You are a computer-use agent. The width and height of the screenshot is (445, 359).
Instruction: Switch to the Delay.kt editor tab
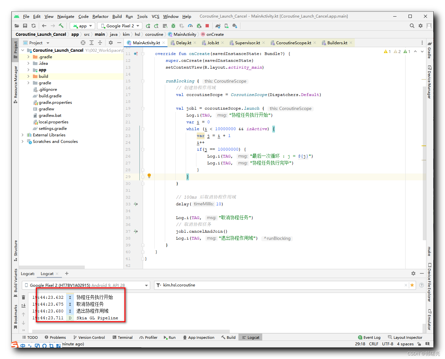pyautogui.click(x=183, y=42)
